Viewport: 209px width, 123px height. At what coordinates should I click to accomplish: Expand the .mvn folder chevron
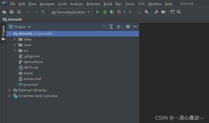tap(14, 45)
